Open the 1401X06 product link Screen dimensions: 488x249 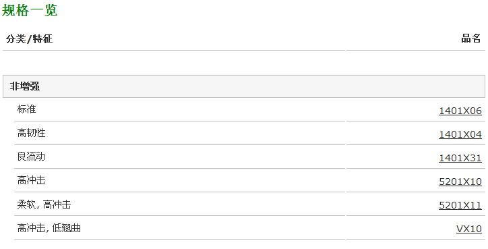click(x=460, y=111)
